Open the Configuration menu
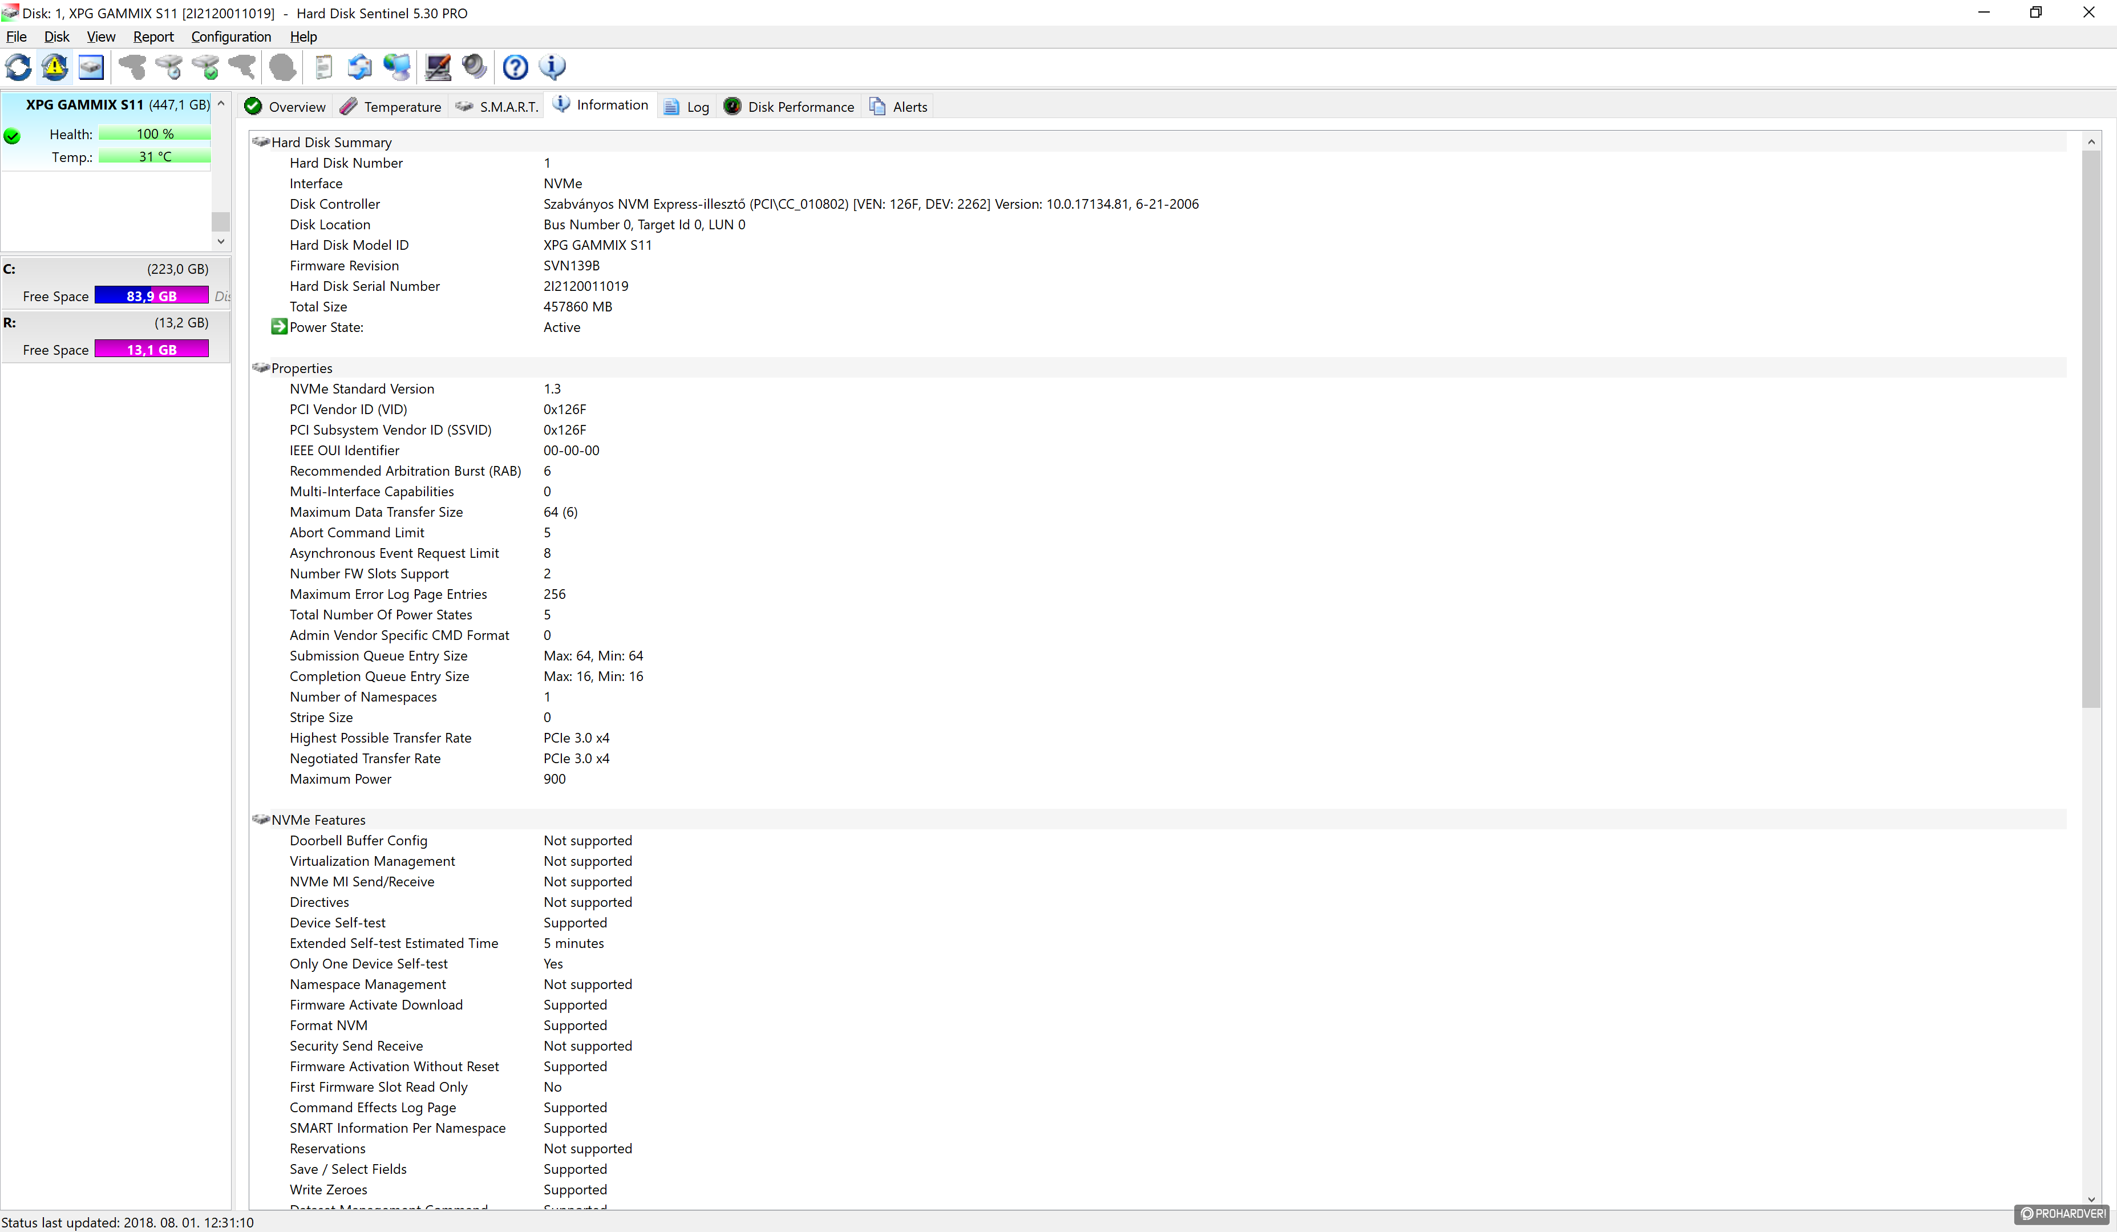2117x1232 pixels. (x=231, y=37)
